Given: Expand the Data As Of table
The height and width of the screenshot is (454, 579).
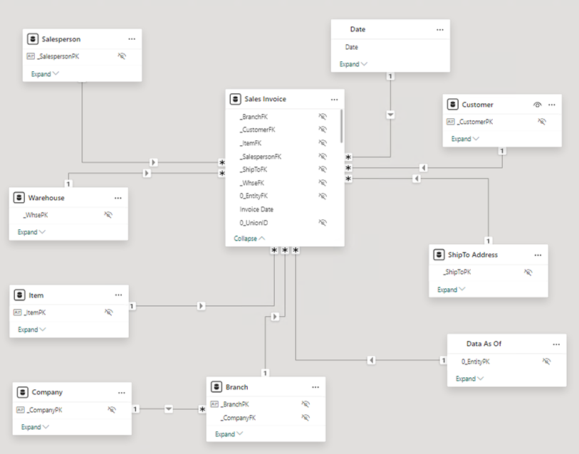Looking at the screenshot, I should (469, 379).
